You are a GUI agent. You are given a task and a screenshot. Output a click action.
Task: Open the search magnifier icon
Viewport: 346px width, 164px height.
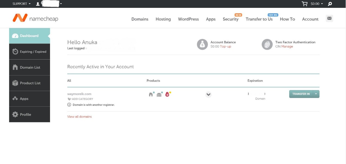(330, 4)
